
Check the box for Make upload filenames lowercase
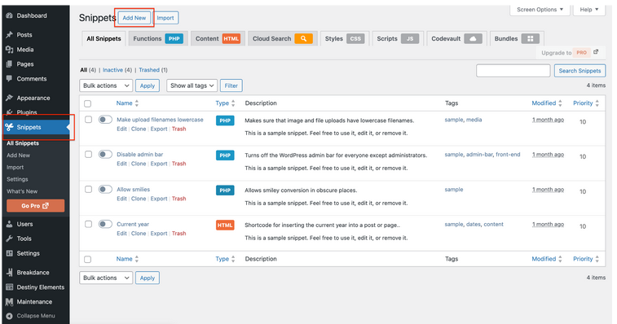tap(89, 120)
